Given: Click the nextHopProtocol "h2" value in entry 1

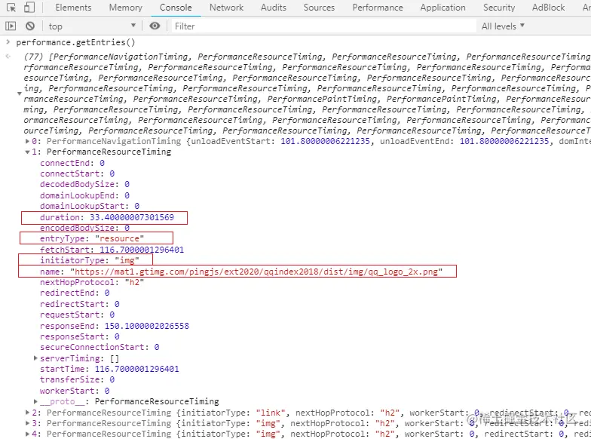Looking at the screenshot, I should pyautogui.click(x=134, y=282).
